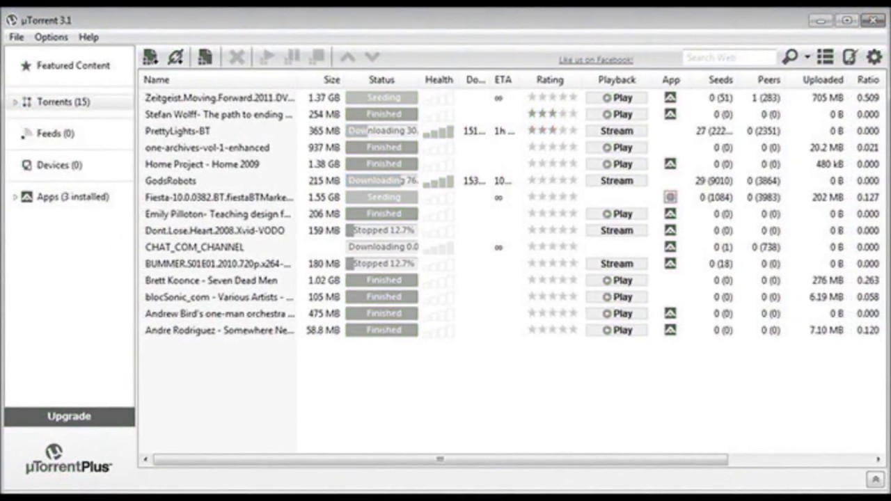Click the app icon in Zeitgeist row
Image resolution: width=891 pixels, height=501 pixels.
click(x=670, y=97)
